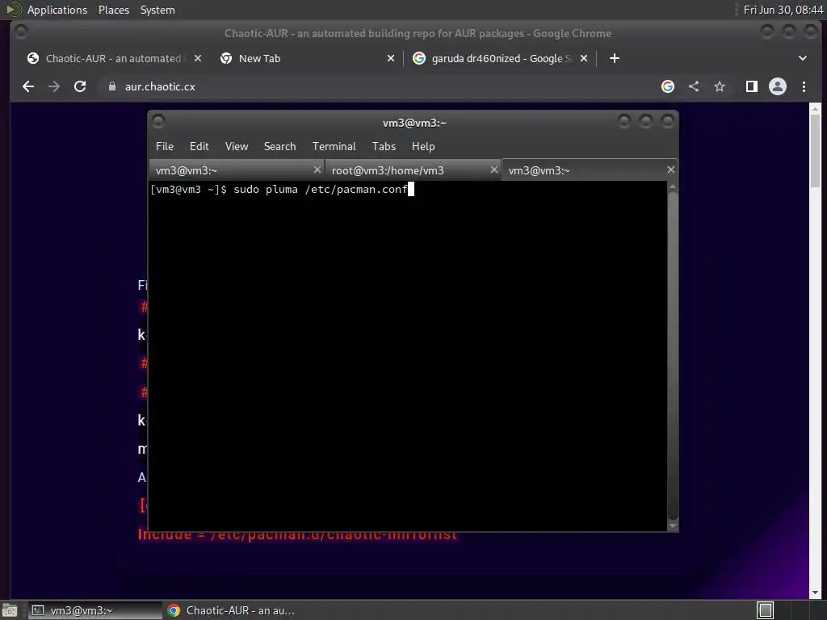Click Chrome page scrollbar thumb
Screen dimensions: 827x620
[x=816, y=150]
